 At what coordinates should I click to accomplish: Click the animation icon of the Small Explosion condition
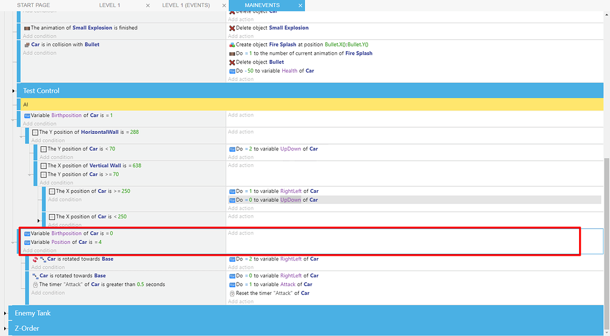pyautogui.click(x=27, y=28)
